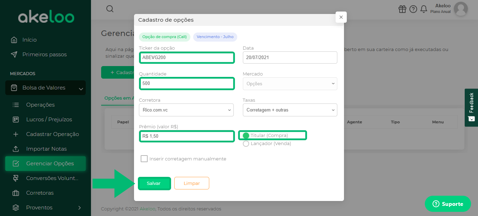Click the Salvar button
The width and height of the screenshot is (478, 216).
tap(154, 183)
